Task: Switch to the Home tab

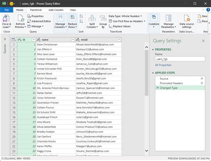Action: (20, 10)
